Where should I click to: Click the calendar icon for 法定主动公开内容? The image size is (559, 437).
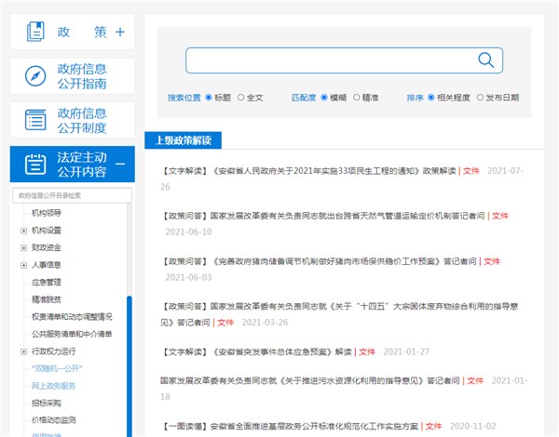click(x=35, y=164)
